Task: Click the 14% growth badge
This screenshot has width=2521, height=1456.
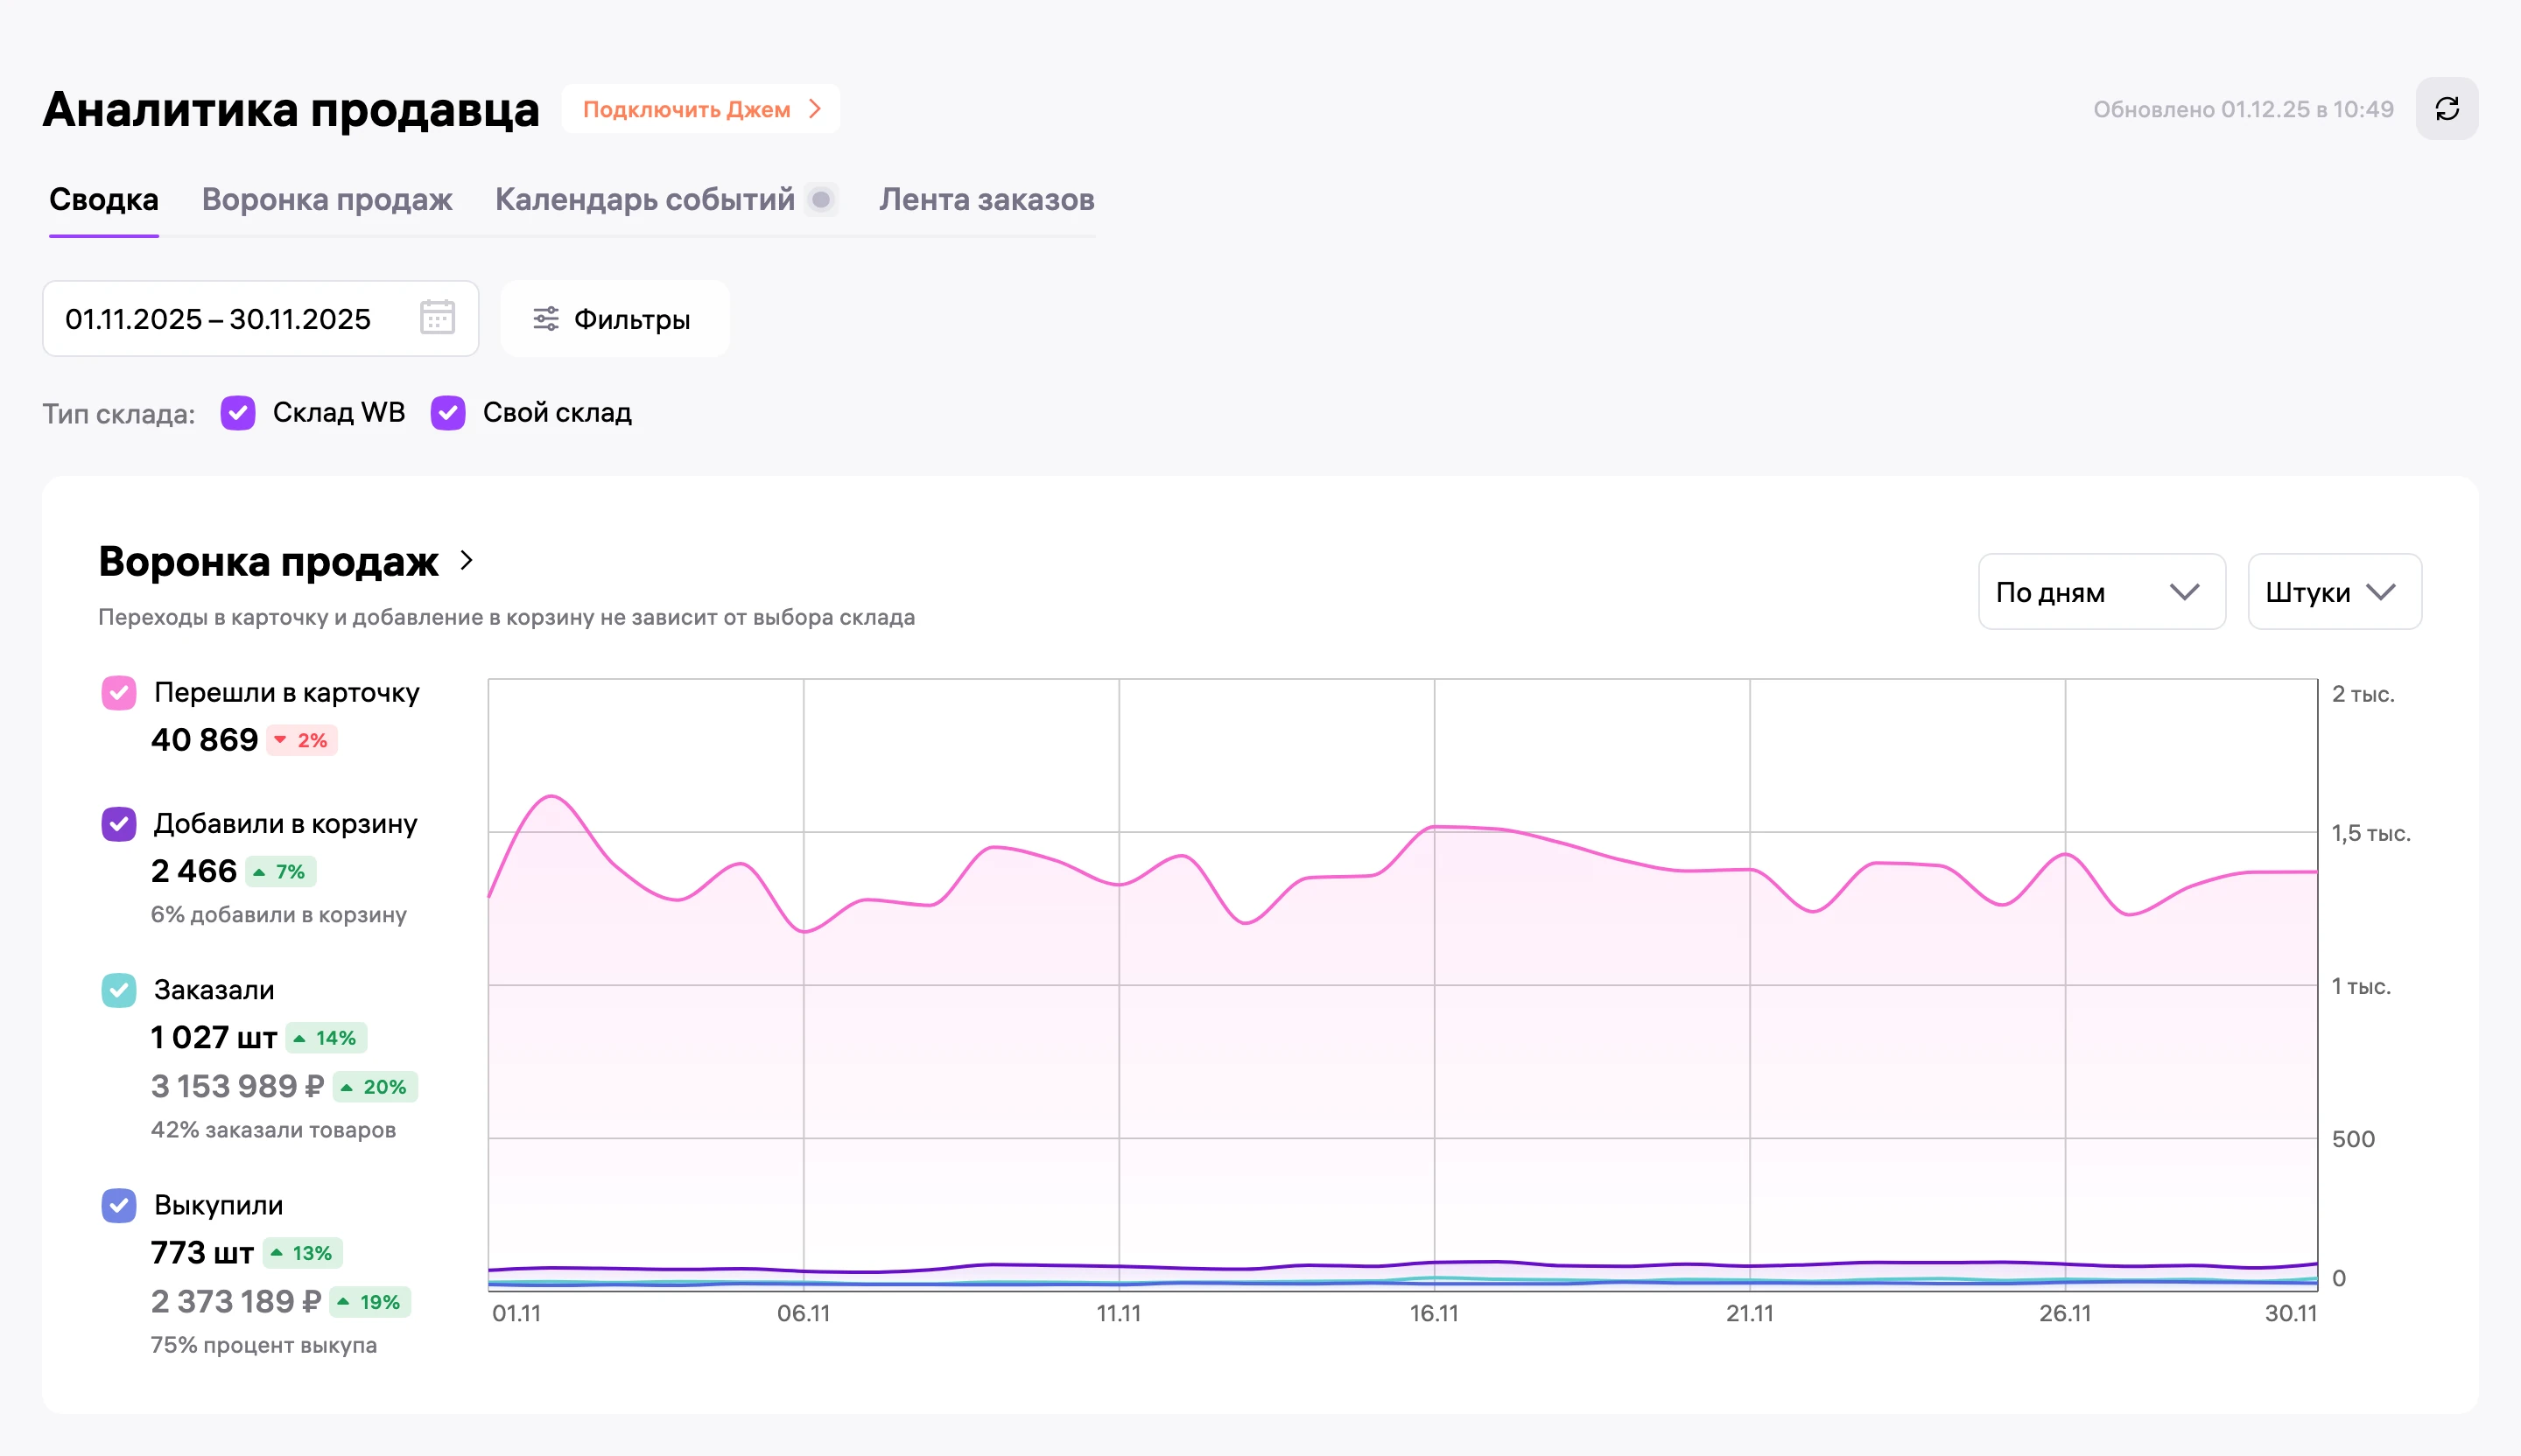Action: 327,1038
